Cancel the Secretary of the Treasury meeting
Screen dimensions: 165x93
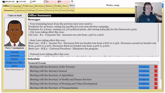click(x=156, y=67)
